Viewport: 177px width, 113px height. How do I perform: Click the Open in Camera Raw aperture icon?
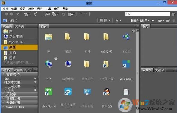tap(64, 14)
